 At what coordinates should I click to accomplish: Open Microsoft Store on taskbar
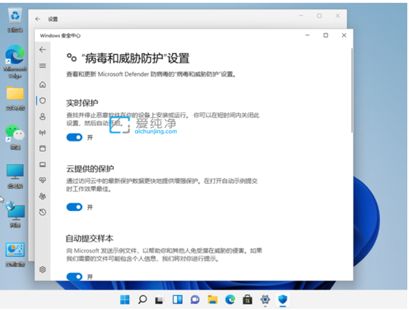(248, 300)
